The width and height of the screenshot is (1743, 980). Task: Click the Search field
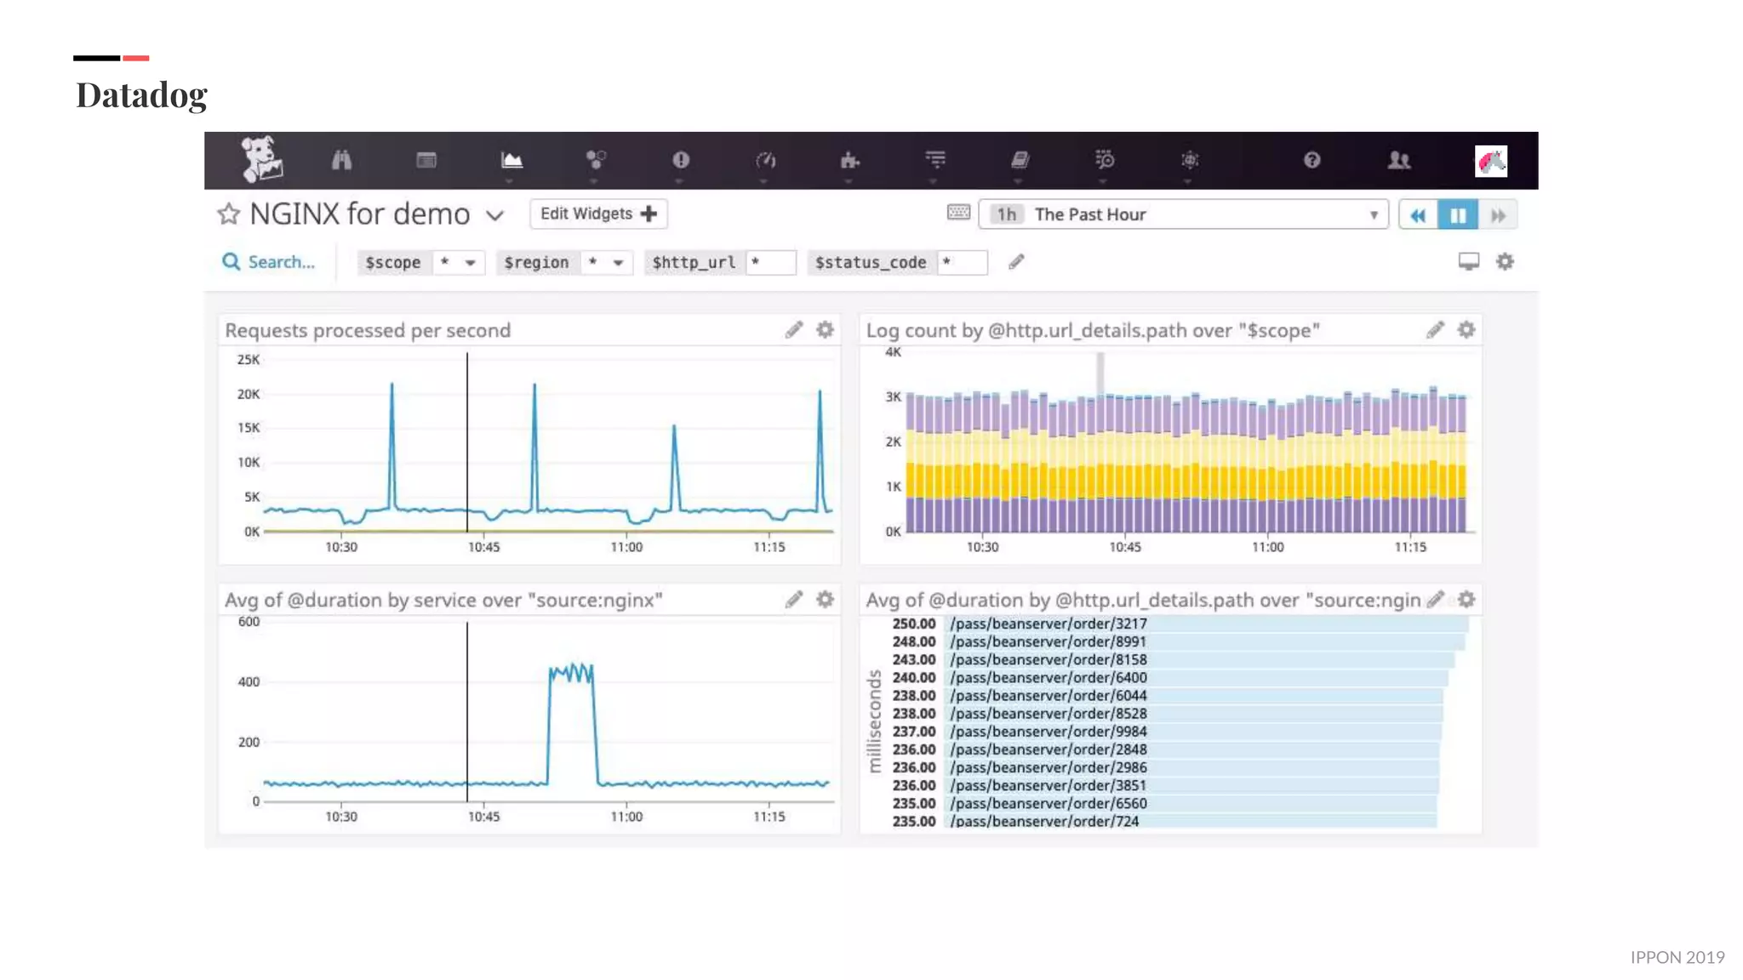coord(269,262)
